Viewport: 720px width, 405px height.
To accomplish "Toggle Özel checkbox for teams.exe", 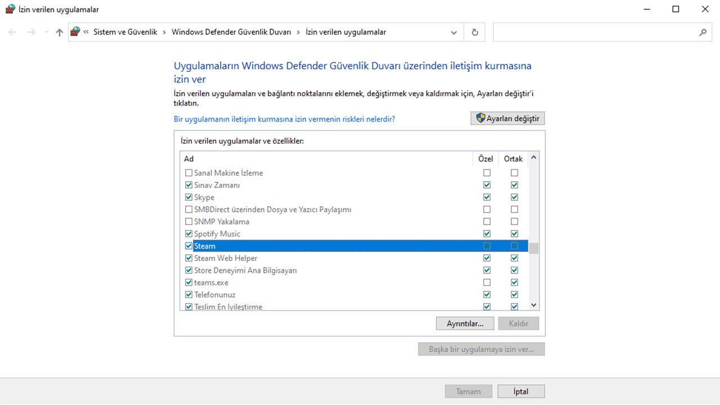I will 487,282.
